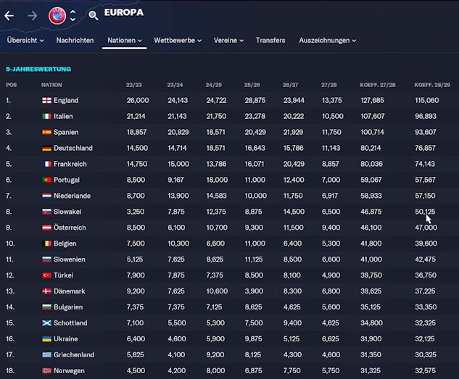Switch to the Nachrichten tab
This screenshot has width=459, height=379.
click(75, 41)
